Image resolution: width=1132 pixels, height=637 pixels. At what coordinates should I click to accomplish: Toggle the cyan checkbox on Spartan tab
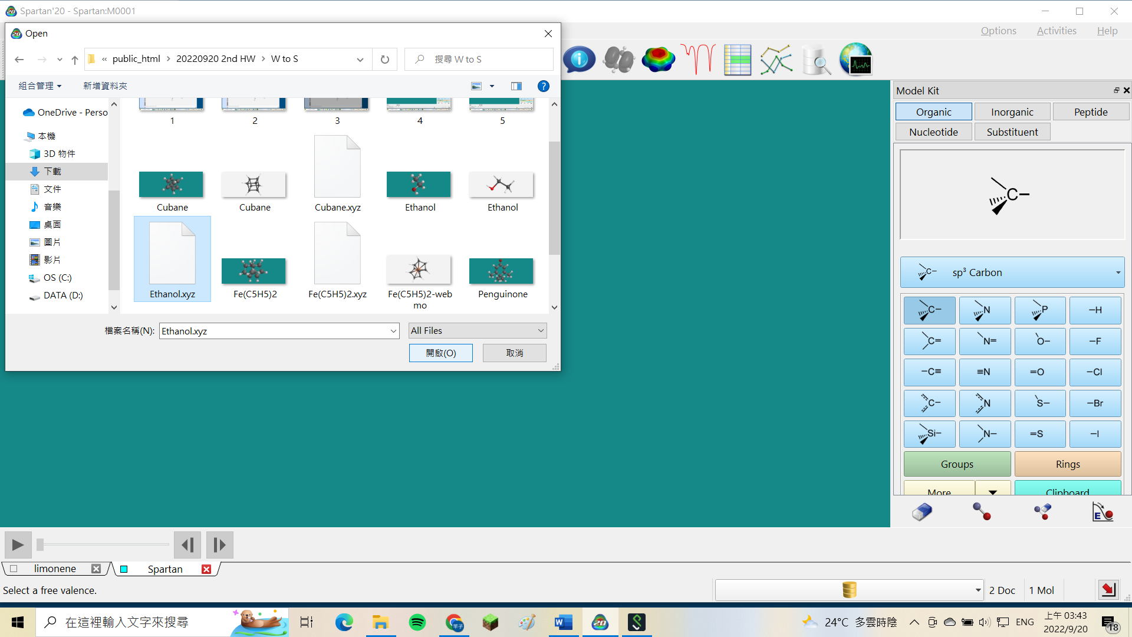coord(124,569)
